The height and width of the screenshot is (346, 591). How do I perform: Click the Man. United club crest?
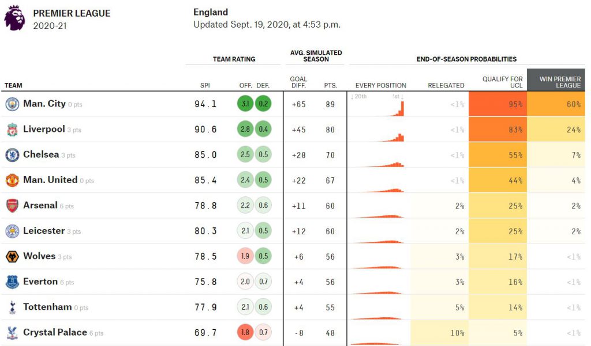click(12, 181)
